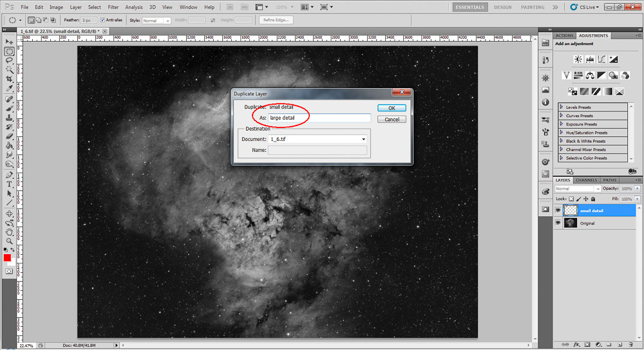Add an Invert adjustment
This screenshot has width=644, height=350.
(x=572, y=91)
